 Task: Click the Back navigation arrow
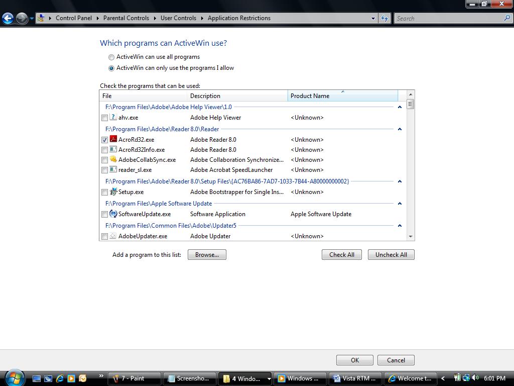coord(8,19)
